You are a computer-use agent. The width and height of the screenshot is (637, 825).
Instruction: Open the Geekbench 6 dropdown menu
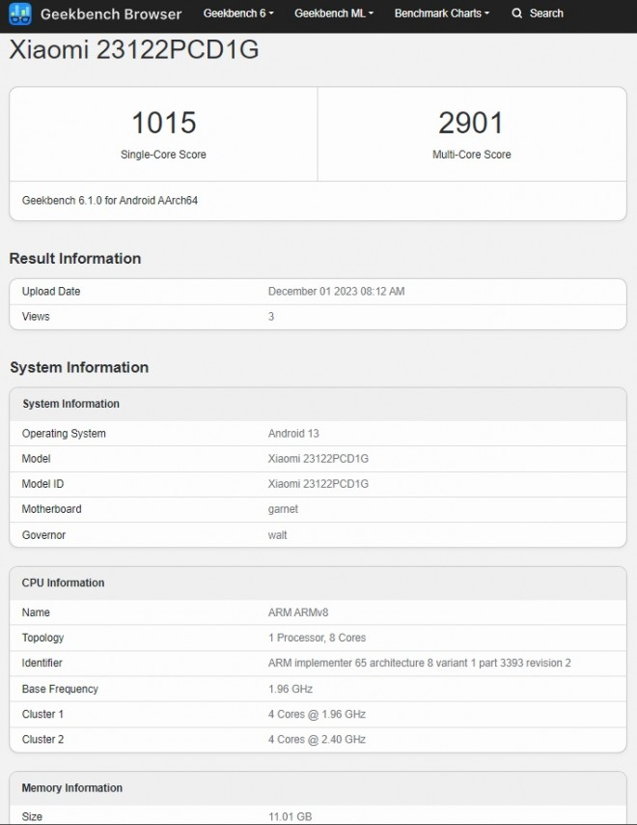click(x=238, y=14)
